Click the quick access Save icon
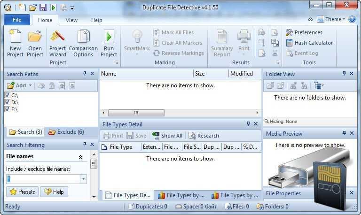Viewport: 361px width, 215px height. pyautogui.click(x=43, y=8)
